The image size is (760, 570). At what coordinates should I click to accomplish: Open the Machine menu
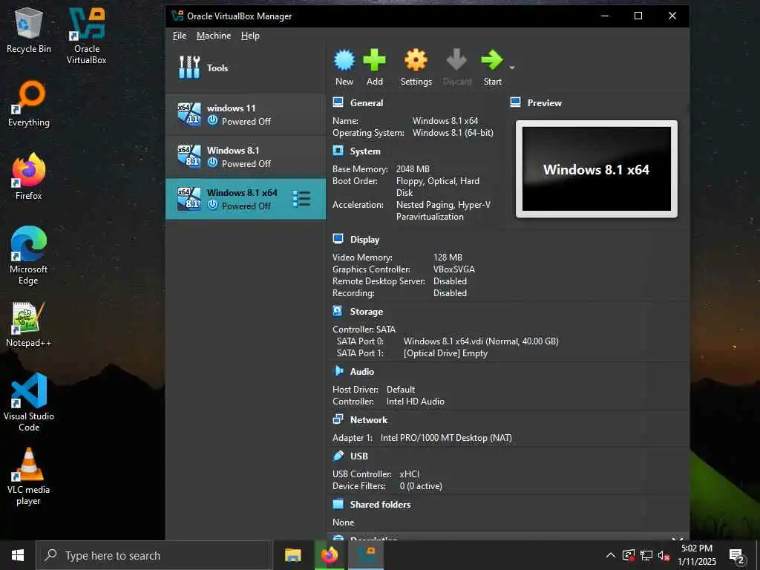point(214,36)
